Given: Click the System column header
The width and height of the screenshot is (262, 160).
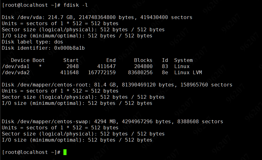Looking at the screenshot, I should [x=183, y=60].
